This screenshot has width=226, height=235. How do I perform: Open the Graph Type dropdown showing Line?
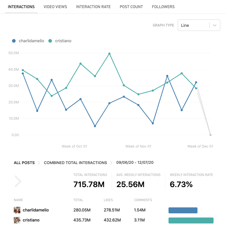pyautogui.click(x=199, y=25)
